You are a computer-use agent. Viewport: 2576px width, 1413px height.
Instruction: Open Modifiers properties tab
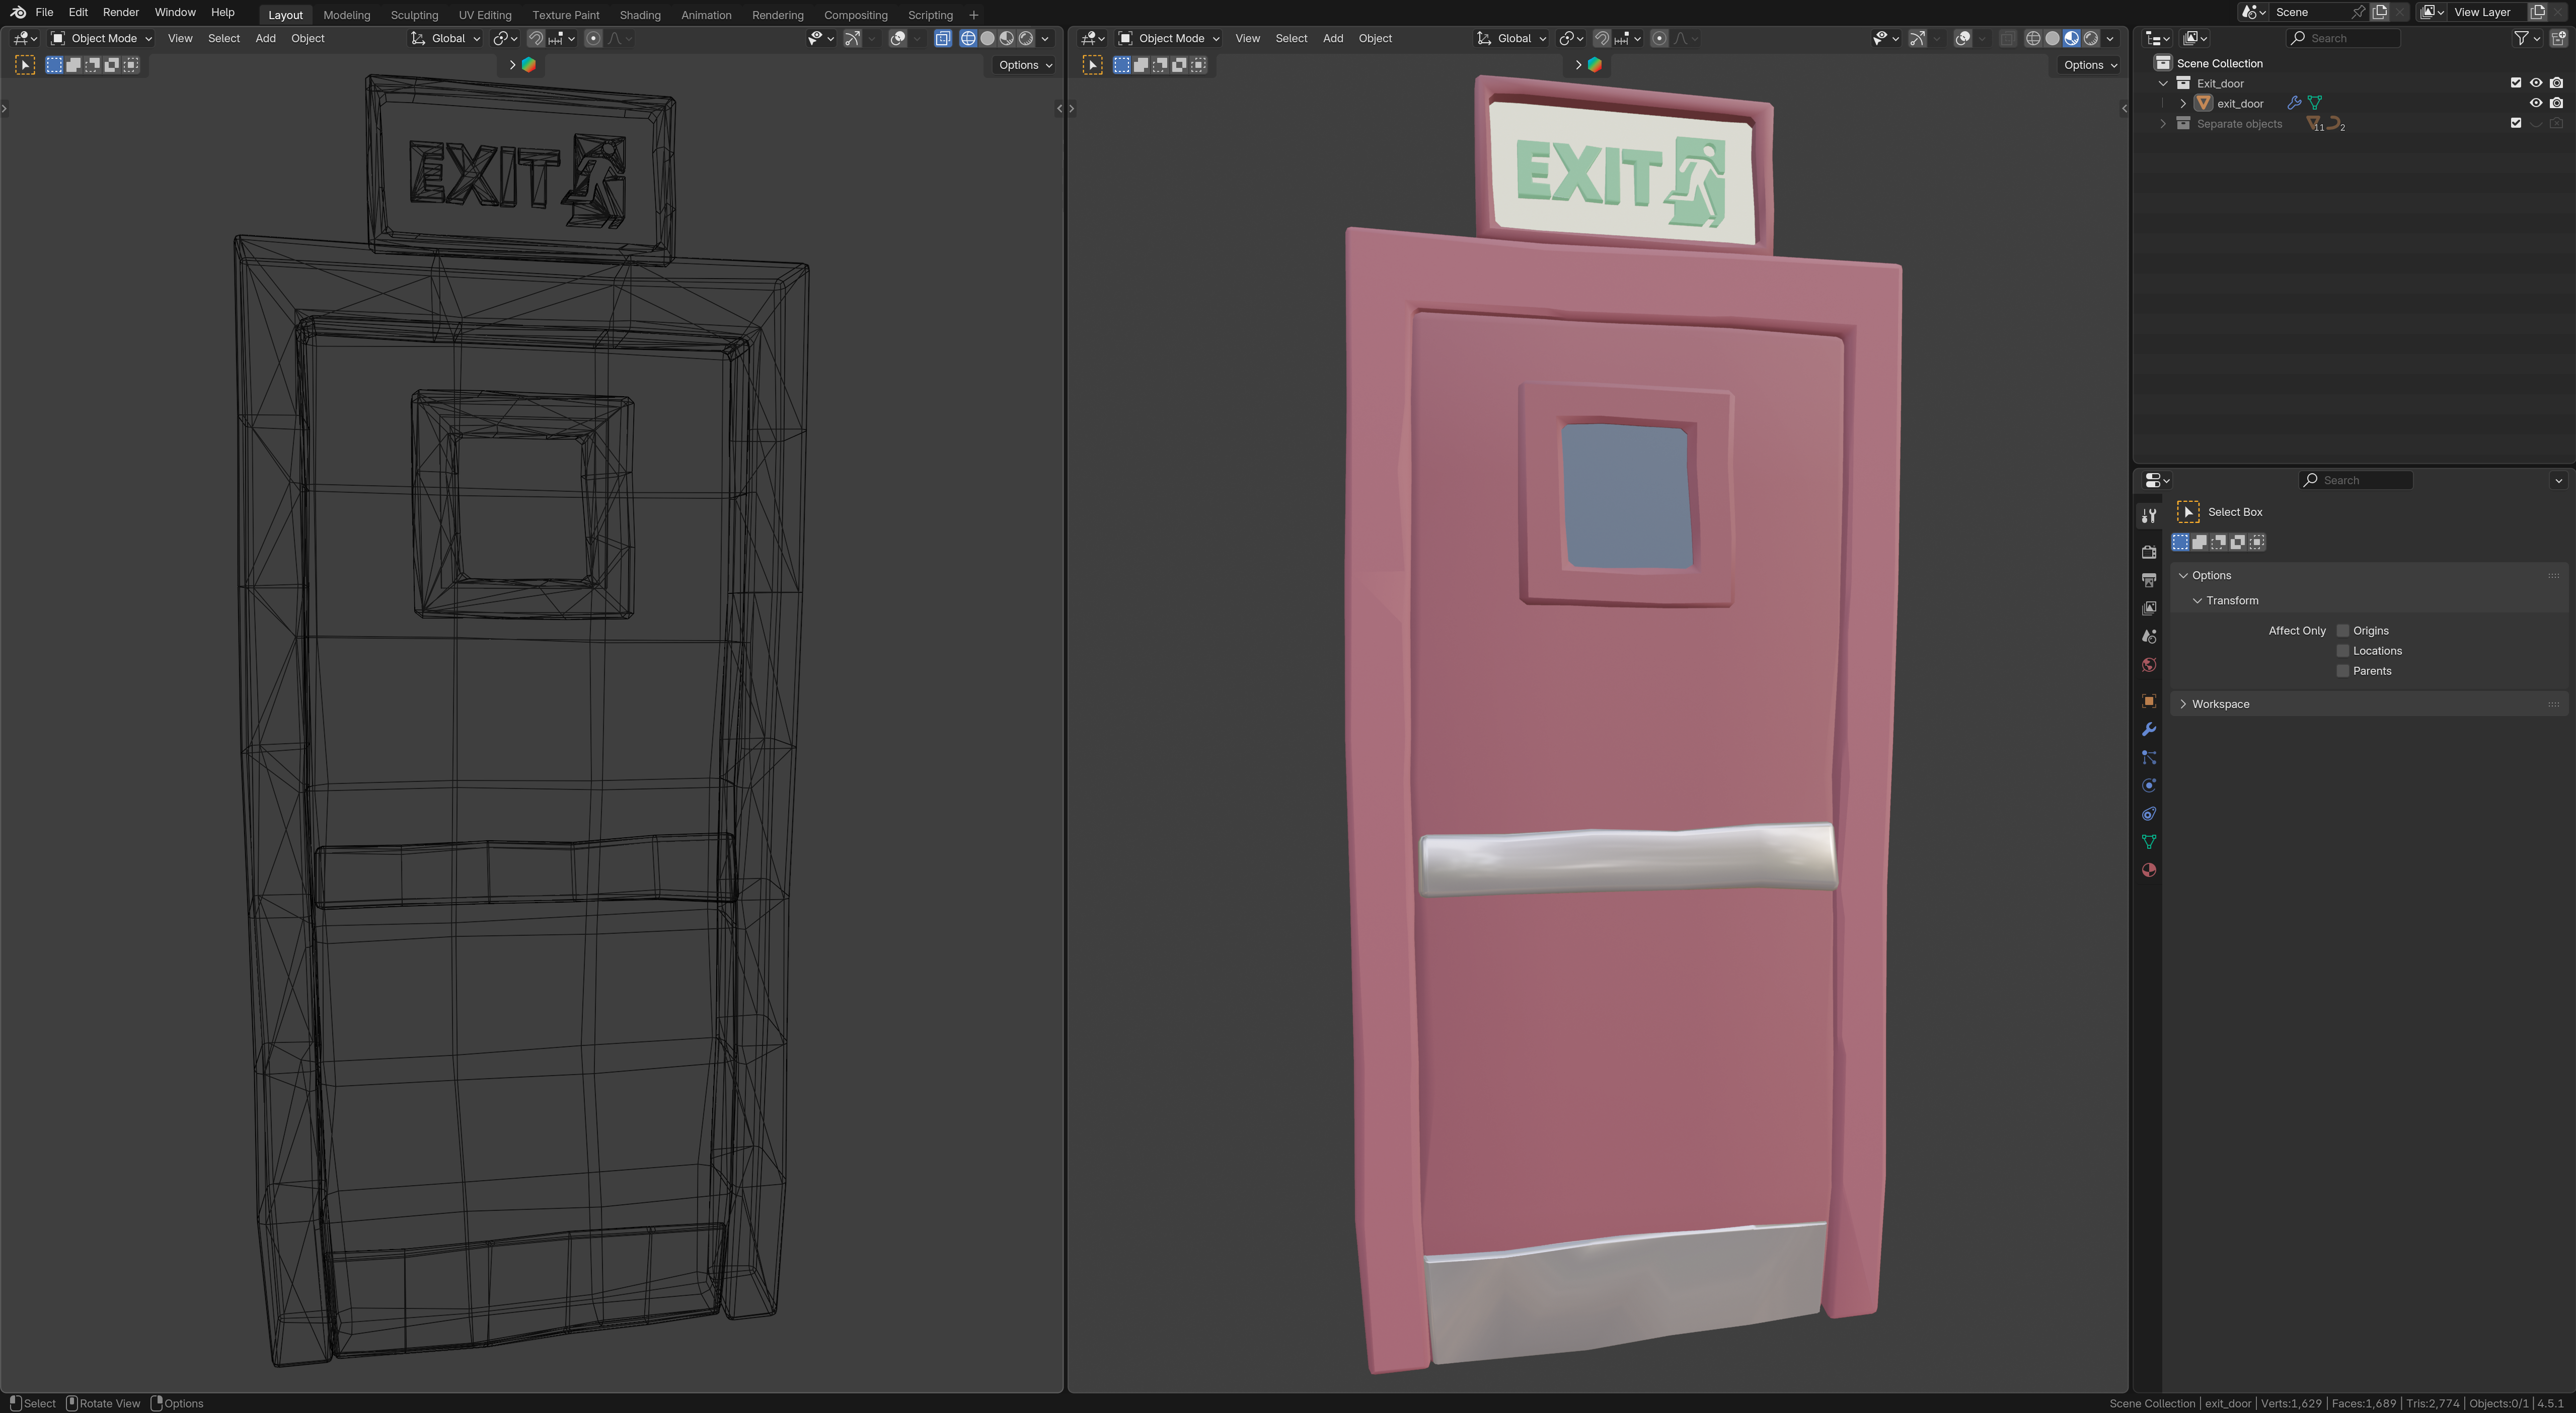(2148, 730)
